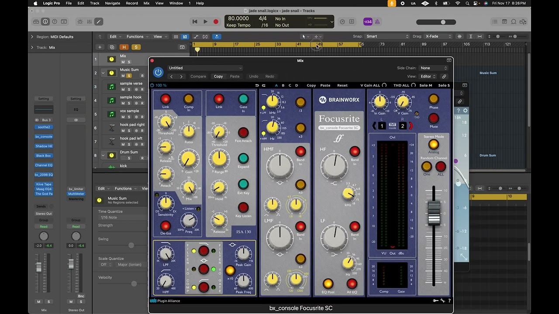Collapse the Music Sum track stack
Screen dimensions: 559x314
[103, 73]
